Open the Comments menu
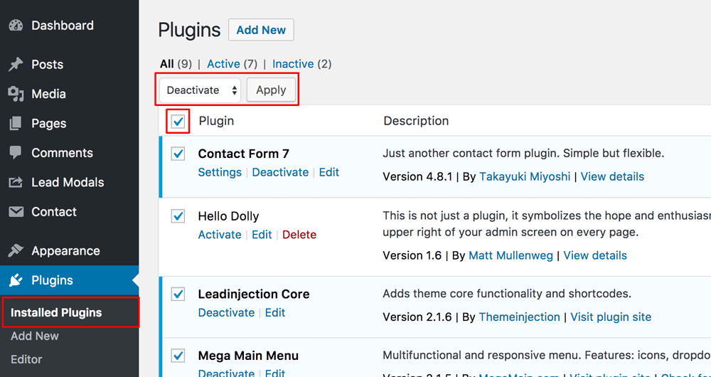Viewport: 711px width, 377px height. (x=62, y=153)
